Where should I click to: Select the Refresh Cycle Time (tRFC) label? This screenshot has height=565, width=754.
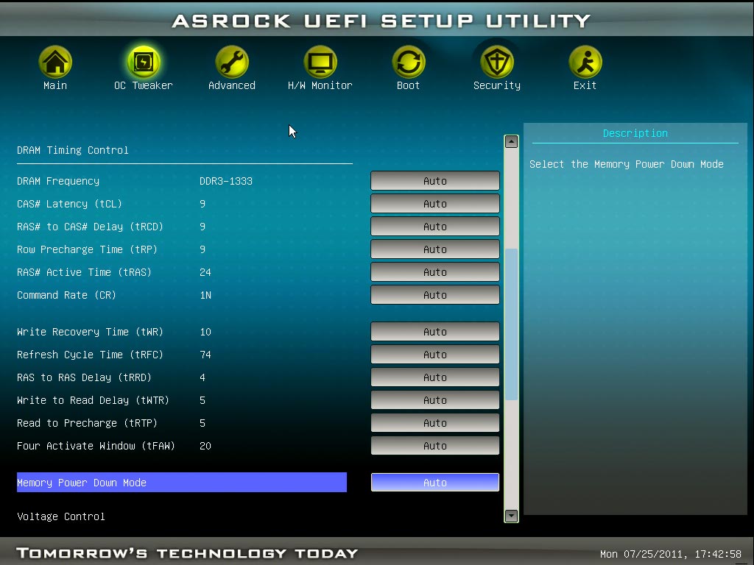(x=90, y=355)
